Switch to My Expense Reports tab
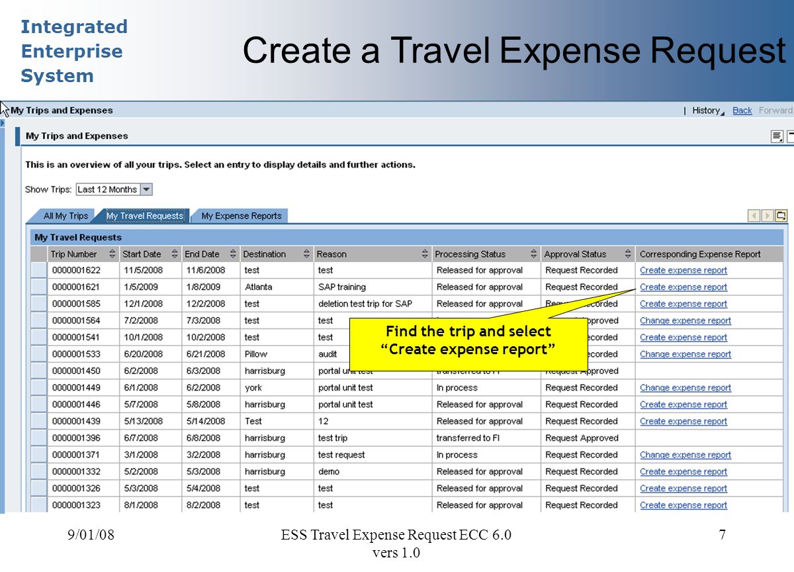Image resolution: width=794 pixels, height=572 pixels. pyautogui.click(x=242, y=216)
